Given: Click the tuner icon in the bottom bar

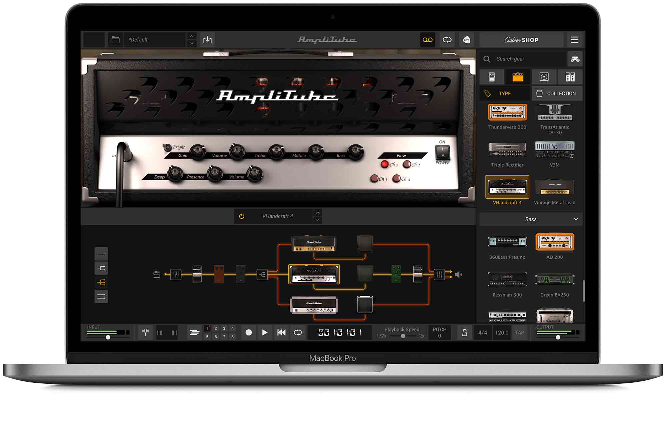Looking at the screenshot, I should pos(146,332).
